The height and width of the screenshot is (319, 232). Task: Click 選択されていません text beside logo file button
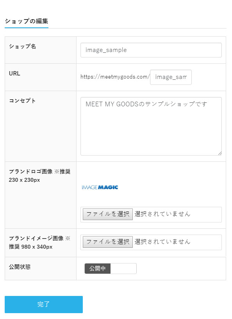[162, 214]
